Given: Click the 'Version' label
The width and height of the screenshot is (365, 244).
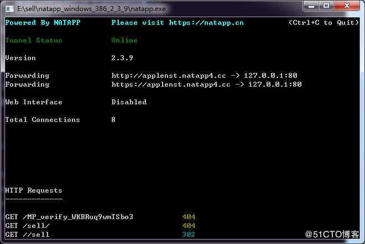Looking at the screenshot, I should (20, 58).
